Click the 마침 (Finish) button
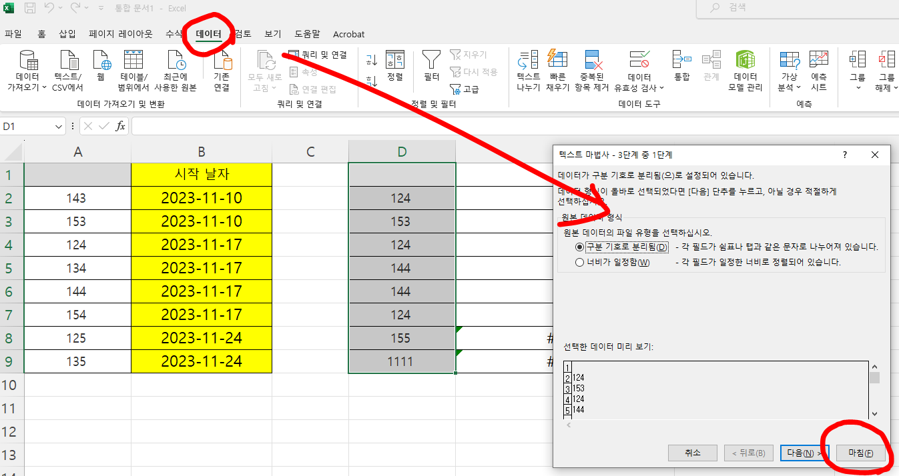Image resolution: width=899 pixels, height=476 pixels. [861, 453]
